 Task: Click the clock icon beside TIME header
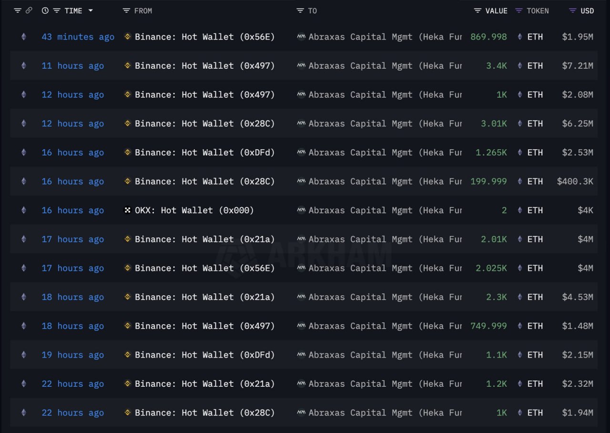[x=45, y=10]
